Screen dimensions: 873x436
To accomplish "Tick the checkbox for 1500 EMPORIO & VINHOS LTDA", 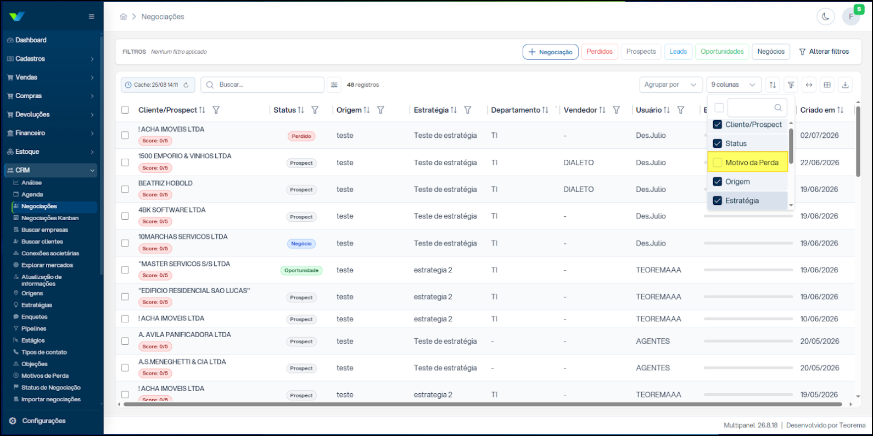I will (125, 163).
